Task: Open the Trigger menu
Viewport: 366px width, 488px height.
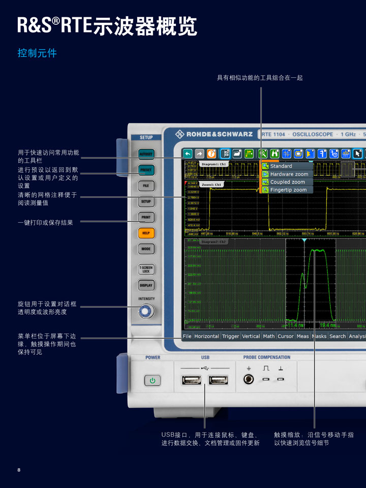Action: [x=231, y=336]
